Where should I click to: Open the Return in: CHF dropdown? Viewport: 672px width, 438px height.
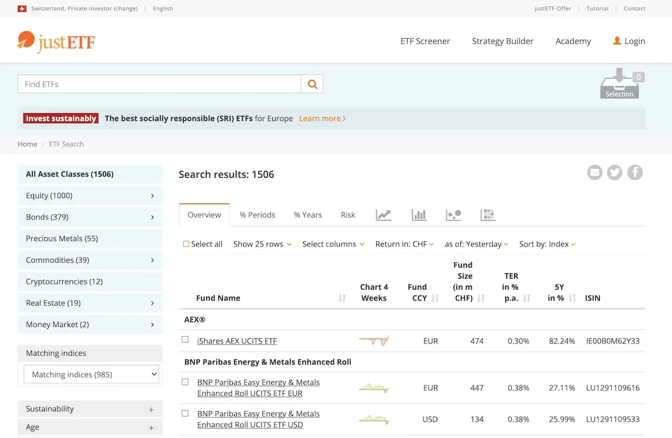click(x=404, y=244)
